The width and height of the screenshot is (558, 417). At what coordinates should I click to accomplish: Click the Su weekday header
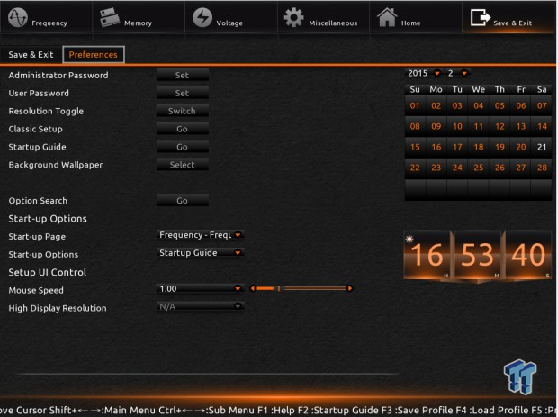[x=415, y=89]
